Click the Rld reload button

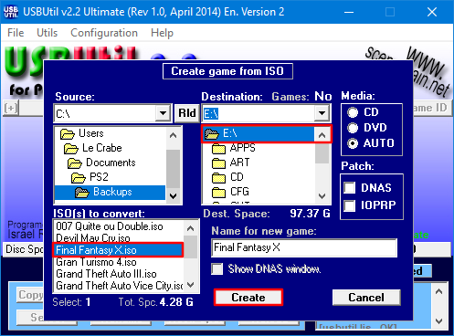pos(187,113)
